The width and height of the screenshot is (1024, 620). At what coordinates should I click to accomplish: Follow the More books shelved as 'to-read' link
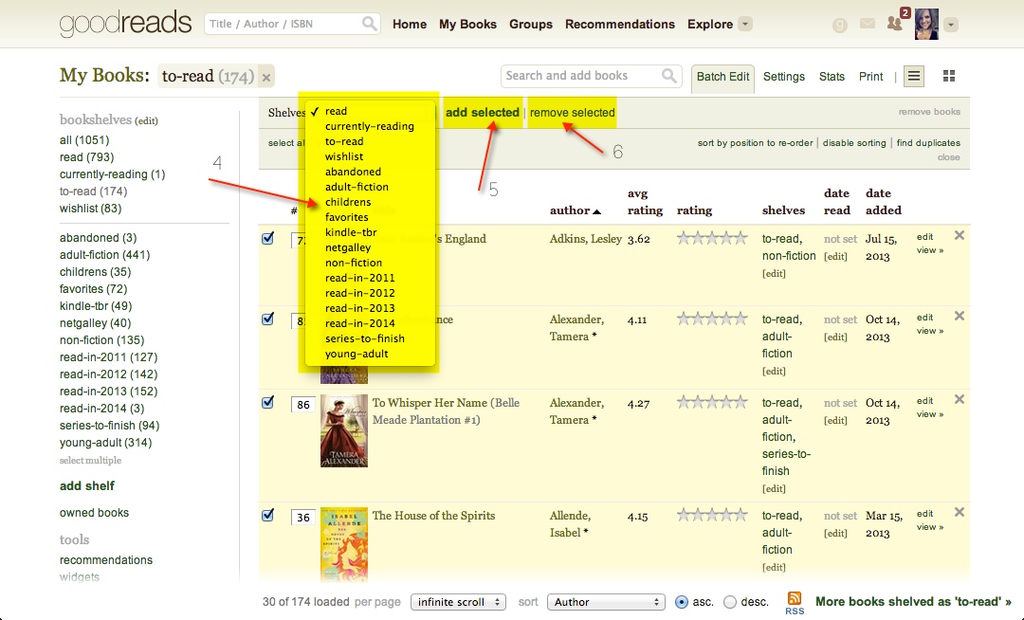click(913, 600)
